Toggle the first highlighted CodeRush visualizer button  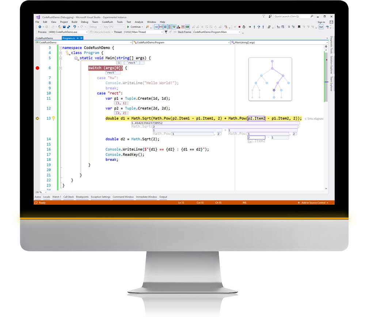(156, 27)
